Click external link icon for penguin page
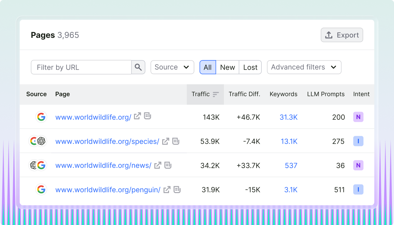The width and height of the screenshot is (394, 225). coord(167,189)
